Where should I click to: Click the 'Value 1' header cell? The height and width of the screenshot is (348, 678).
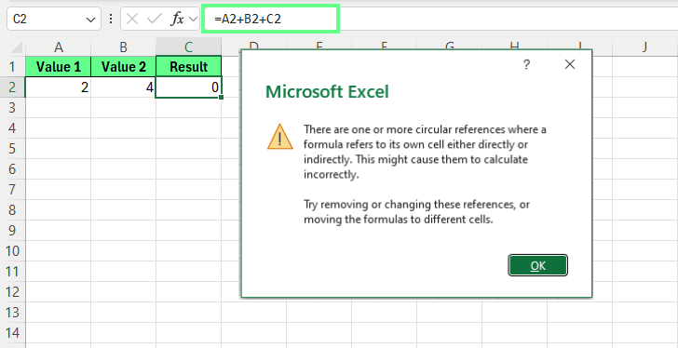59,67
